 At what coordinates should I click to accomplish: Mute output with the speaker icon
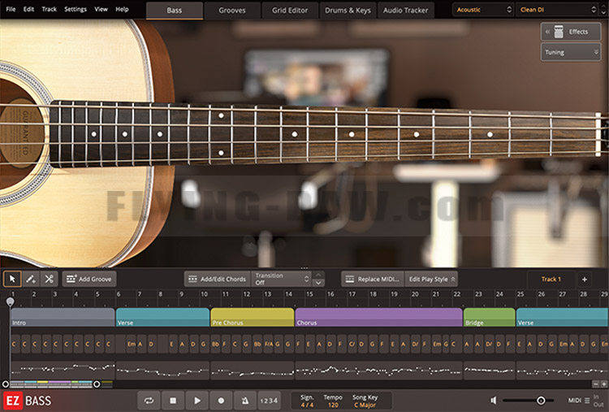coord(494,401)
